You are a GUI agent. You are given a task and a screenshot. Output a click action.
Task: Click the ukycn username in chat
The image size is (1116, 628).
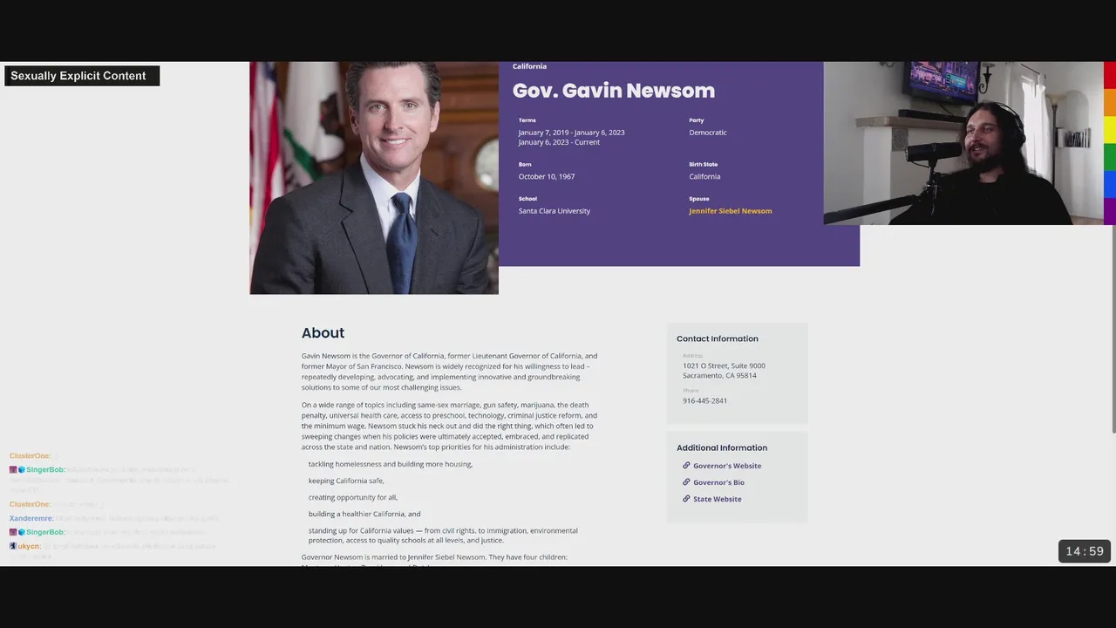(30, 546)
